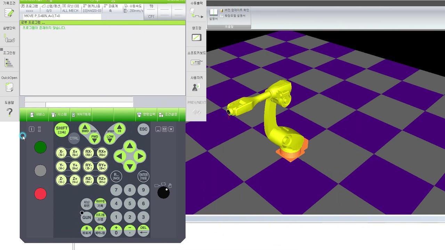445x250 pixels.
Task: Click 확장모델 설명서 in ribbon
Action: click(x=233, y=16)
